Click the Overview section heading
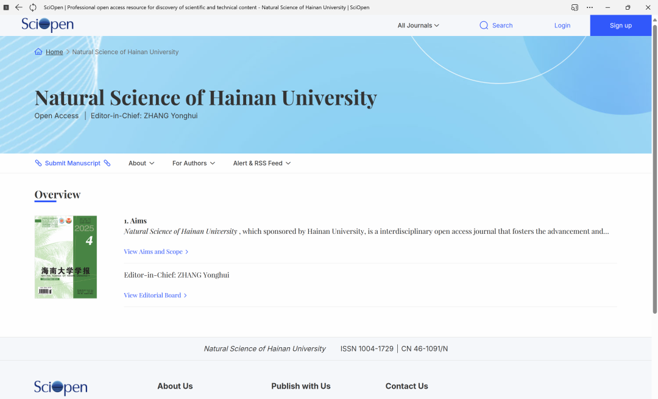658x399 pixels. [57, 195]
